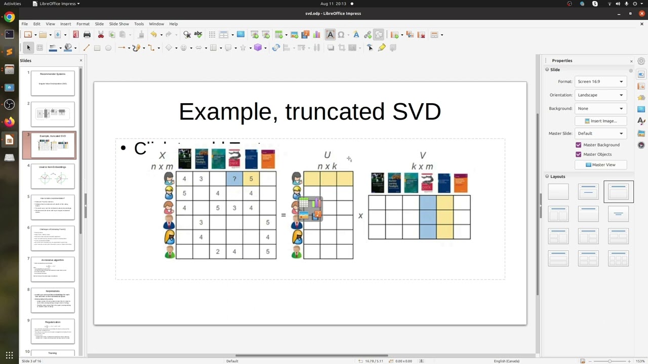Click the Insert Fontwork Text icon
Viewport: 648px width, 364px height.
[x=356, y=34]
